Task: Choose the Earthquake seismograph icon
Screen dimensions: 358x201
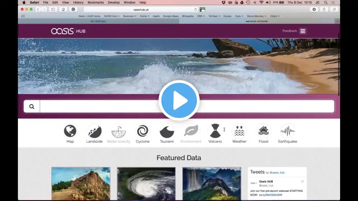Action: [288, 131]
